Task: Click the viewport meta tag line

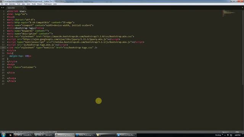Action: click(50, 25)
